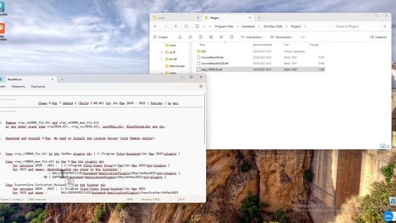Screen dimensions: 396x223
Task: Click UTF-8 encoding in Notepad status bar
Action: 181,199
